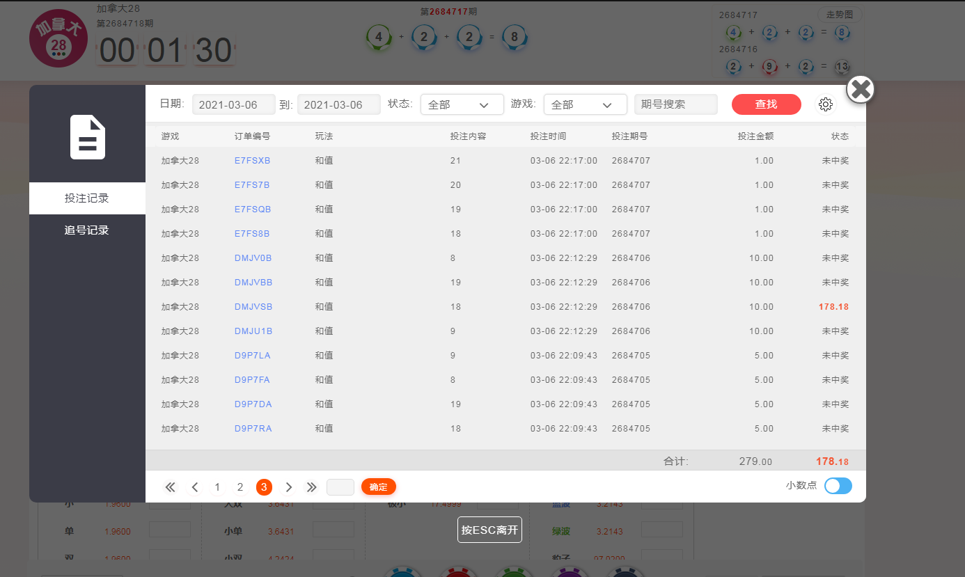Open the 游戏 game dropdown
Image resolution: width=965 pixels, height=577 pixels.
585,104
